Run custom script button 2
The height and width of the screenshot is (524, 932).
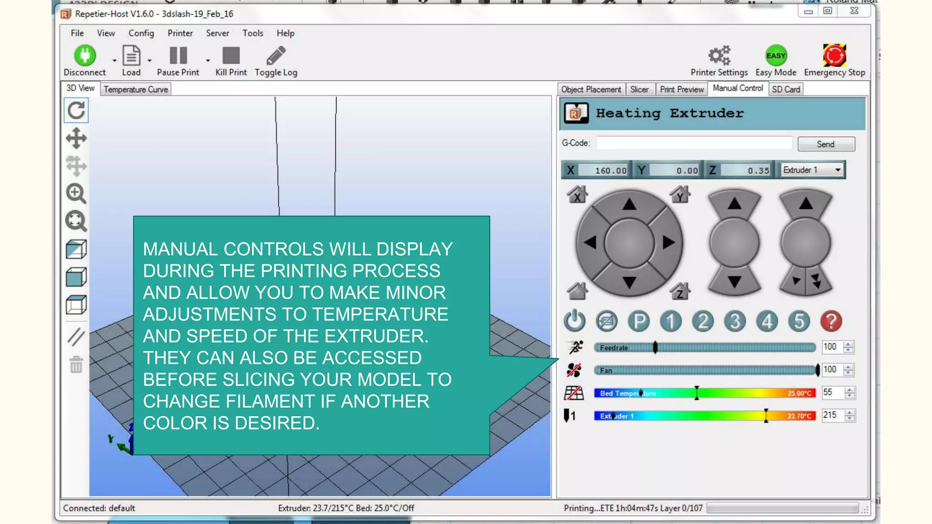[x=703, y=321]
